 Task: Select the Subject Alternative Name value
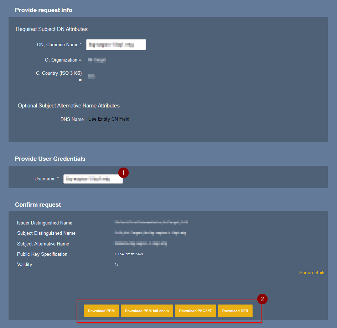pyautogui.click(x=141, y=244)
